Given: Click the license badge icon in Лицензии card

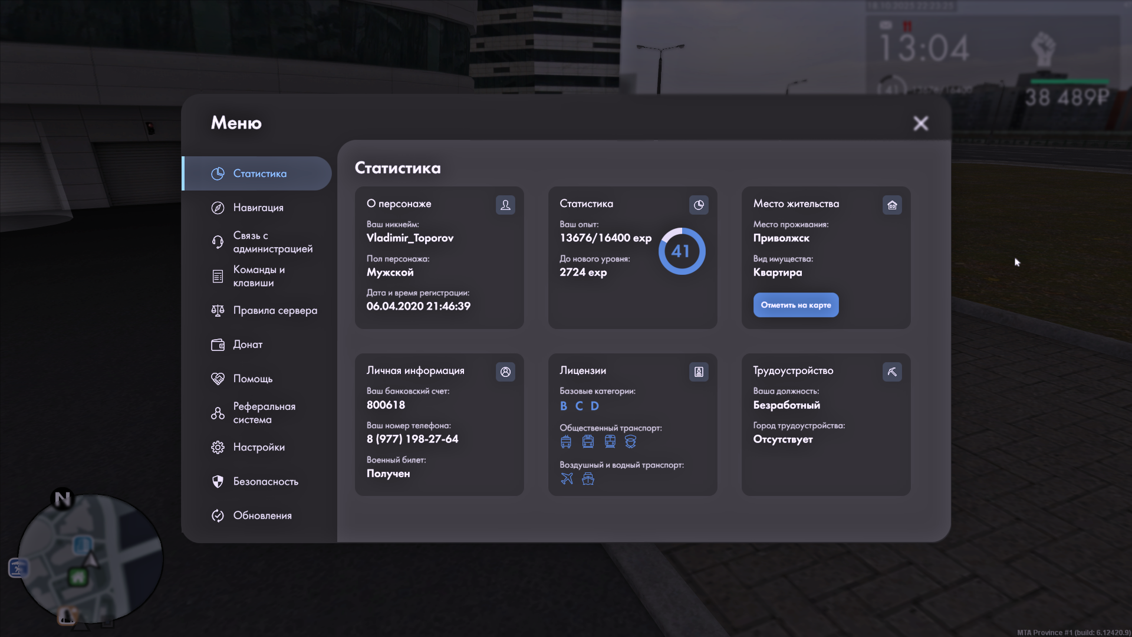Looking at the screenshot, I should 699,372.
